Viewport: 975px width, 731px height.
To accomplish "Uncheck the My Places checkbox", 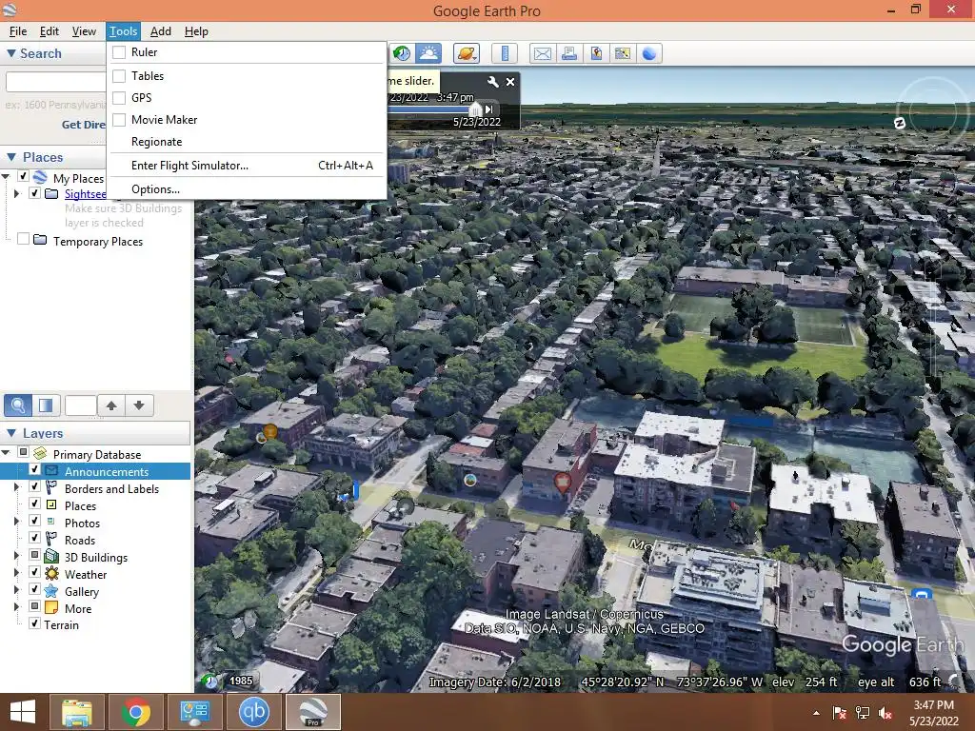I will (x=23, y=176).
